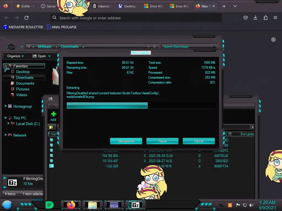Open the second Error 404 tab
The width and height of the screenshot is (282, 211).
[x=179, y=6]
